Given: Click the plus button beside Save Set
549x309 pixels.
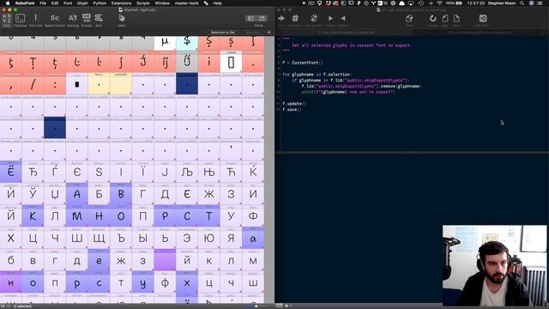Looking at the screenshot, I should [x=268, y=33].
